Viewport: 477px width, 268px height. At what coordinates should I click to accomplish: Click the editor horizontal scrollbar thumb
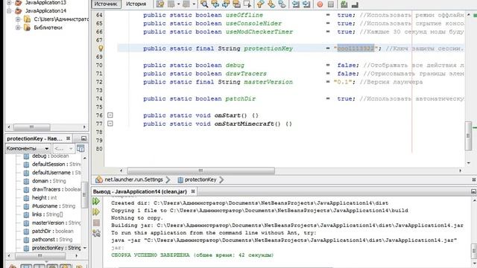[200, 170]
